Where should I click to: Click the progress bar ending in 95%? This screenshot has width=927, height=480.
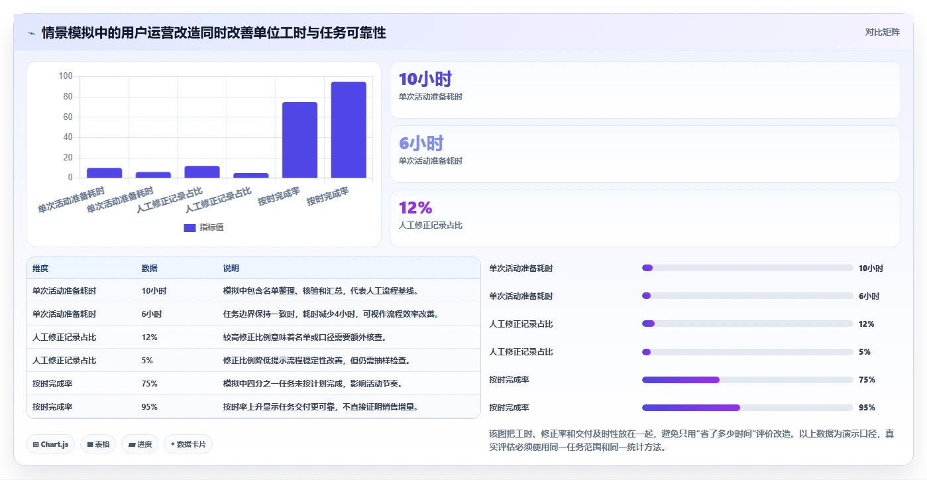pos(747,408)
